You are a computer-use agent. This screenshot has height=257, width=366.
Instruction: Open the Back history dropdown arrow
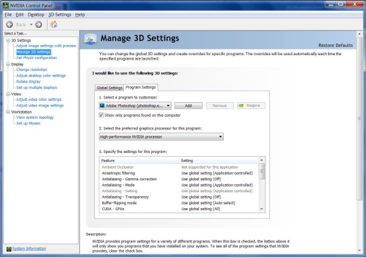pos(31,25)
